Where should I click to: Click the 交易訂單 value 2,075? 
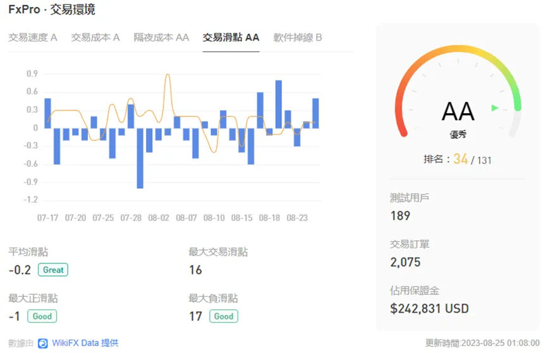pyautogui.click(x=405, y=262)
